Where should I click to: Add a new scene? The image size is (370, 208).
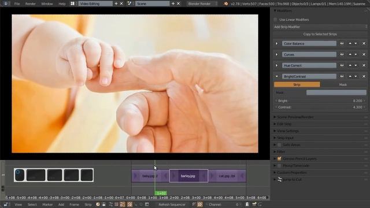click(173, 3)
